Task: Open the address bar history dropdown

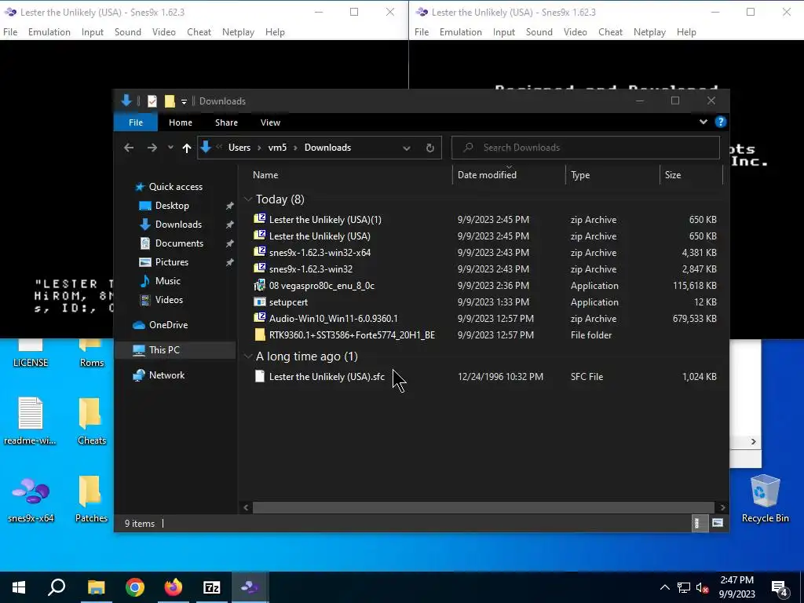Action: [x=407, y=148]
